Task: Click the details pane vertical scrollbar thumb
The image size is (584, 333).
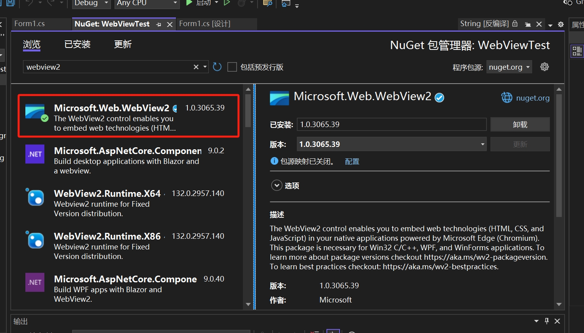Action: click(x=559, y=155)
